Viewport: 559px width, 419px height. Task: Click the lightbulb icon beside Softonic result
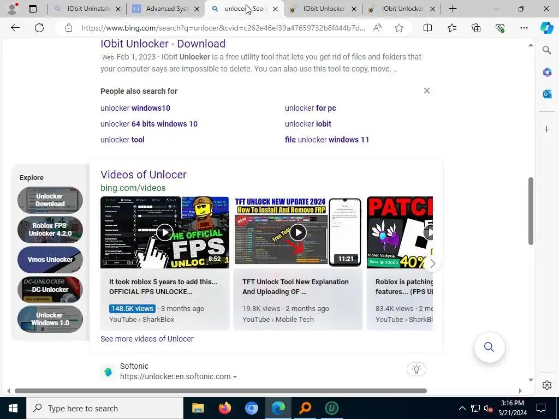(417, 369)
